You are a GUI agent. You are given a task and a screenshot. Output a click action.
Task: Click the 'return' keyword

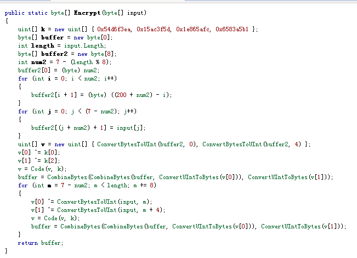coord(28,243)
